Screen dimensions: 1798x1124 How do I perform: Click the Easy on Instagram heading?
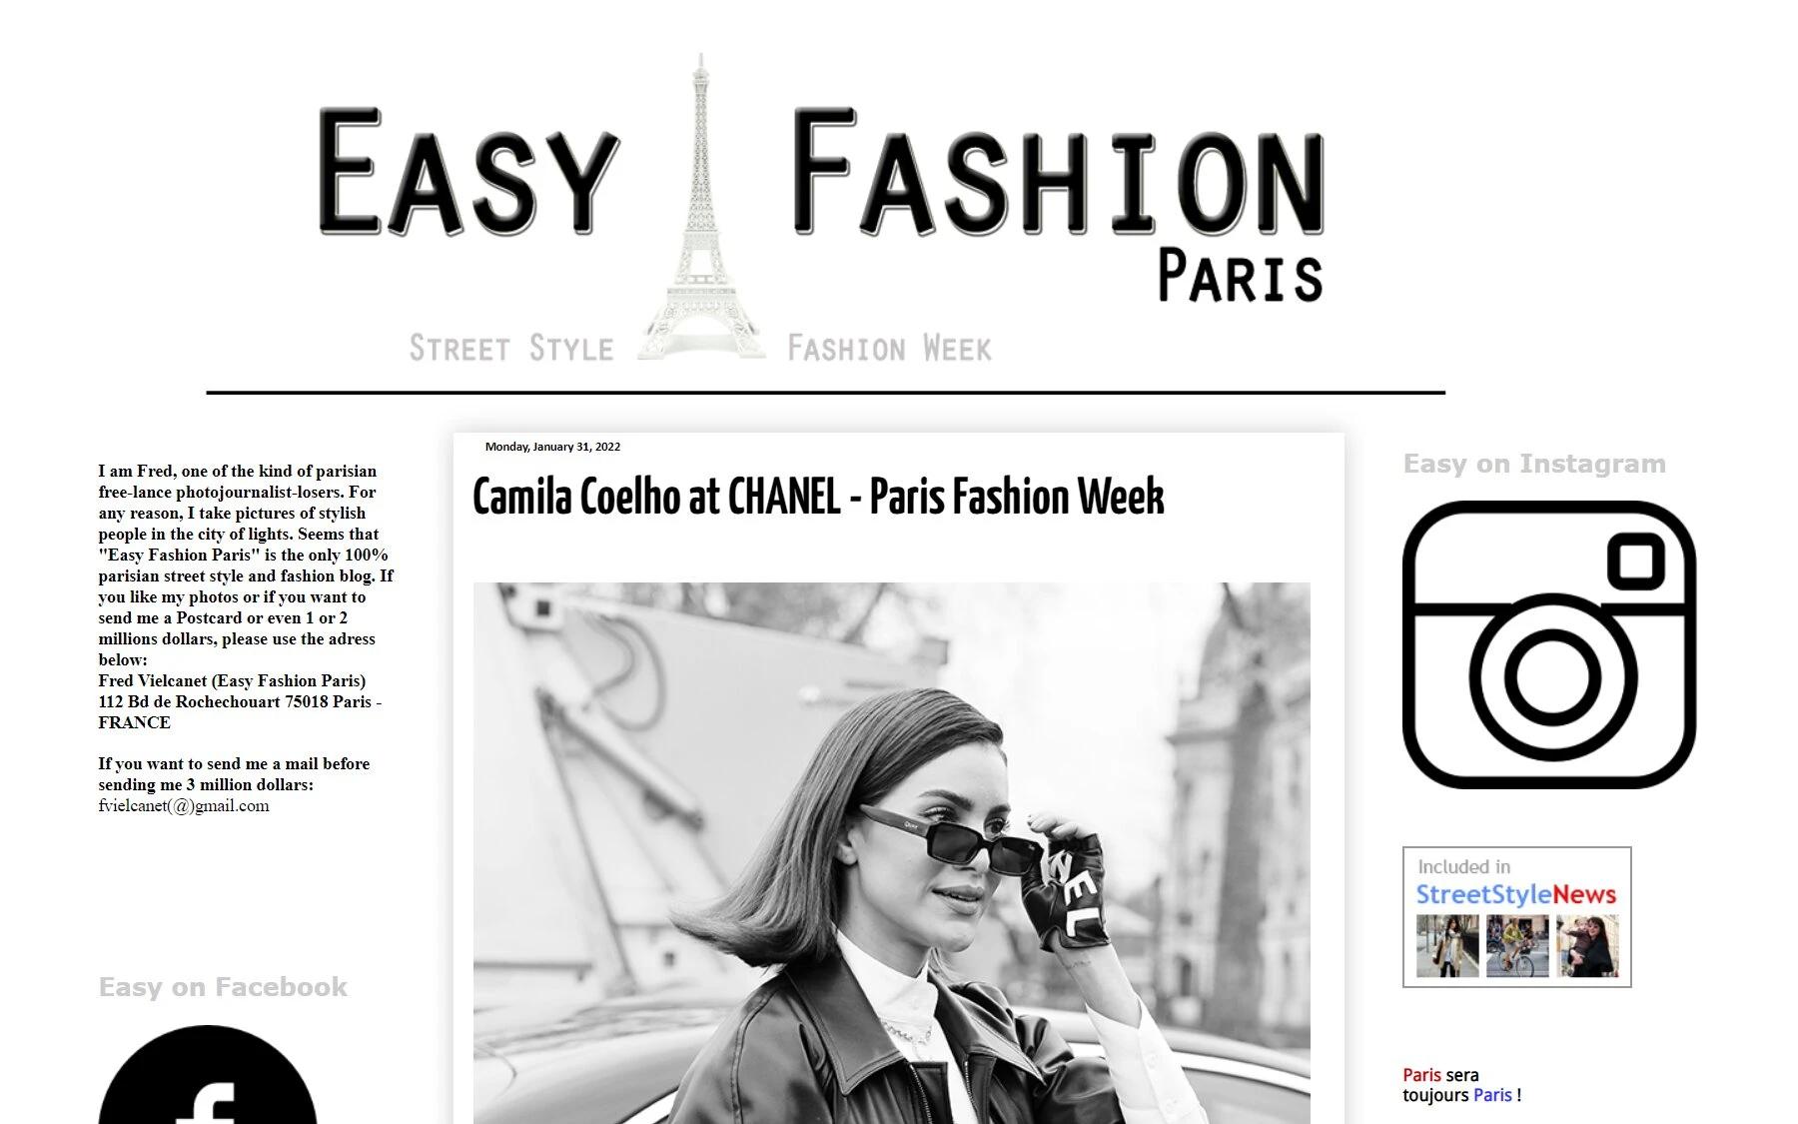tap(1534, 464)
